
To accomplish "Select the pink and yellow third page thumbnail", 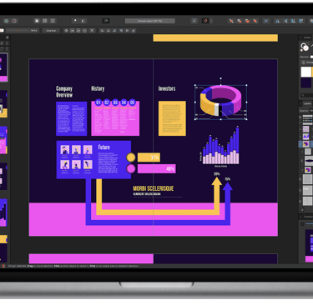I will [x=3, y=140].
